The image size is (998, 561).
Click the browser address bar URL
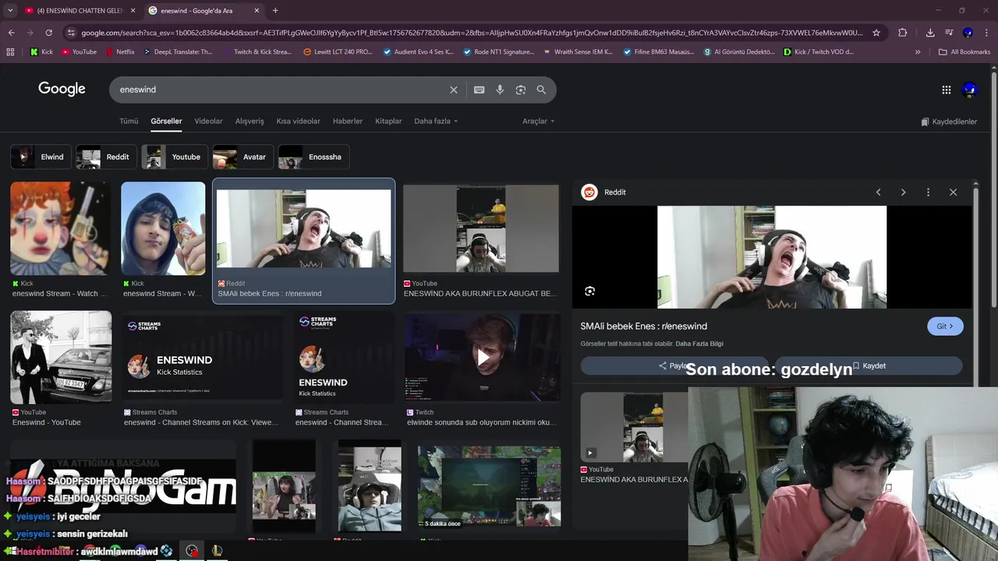472,33
